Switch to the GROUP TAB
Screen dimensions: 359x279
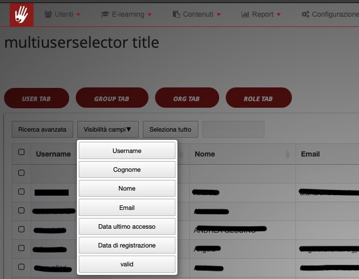(x=111, y=99)
